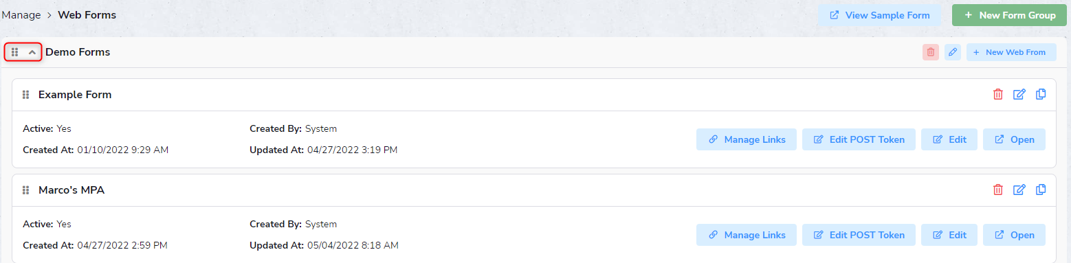Viewport: 1071px width, 263px height.
Task: Go to Manage breadcrumb
Action: (21, 14)
